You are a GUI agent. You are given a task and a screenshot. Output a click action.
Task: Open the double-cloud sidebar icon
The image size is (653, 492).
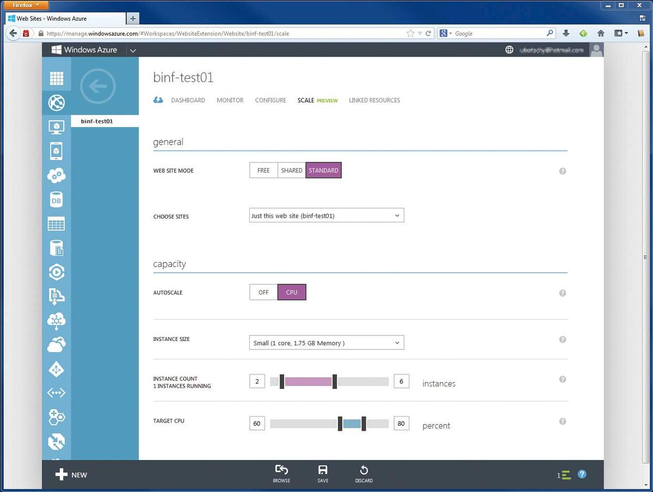coord(57,344)
